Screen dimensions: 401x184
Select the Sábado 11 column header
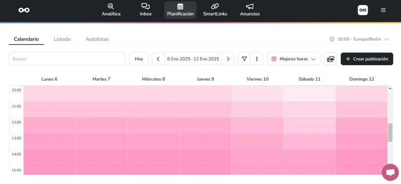(x=309, y=79)
